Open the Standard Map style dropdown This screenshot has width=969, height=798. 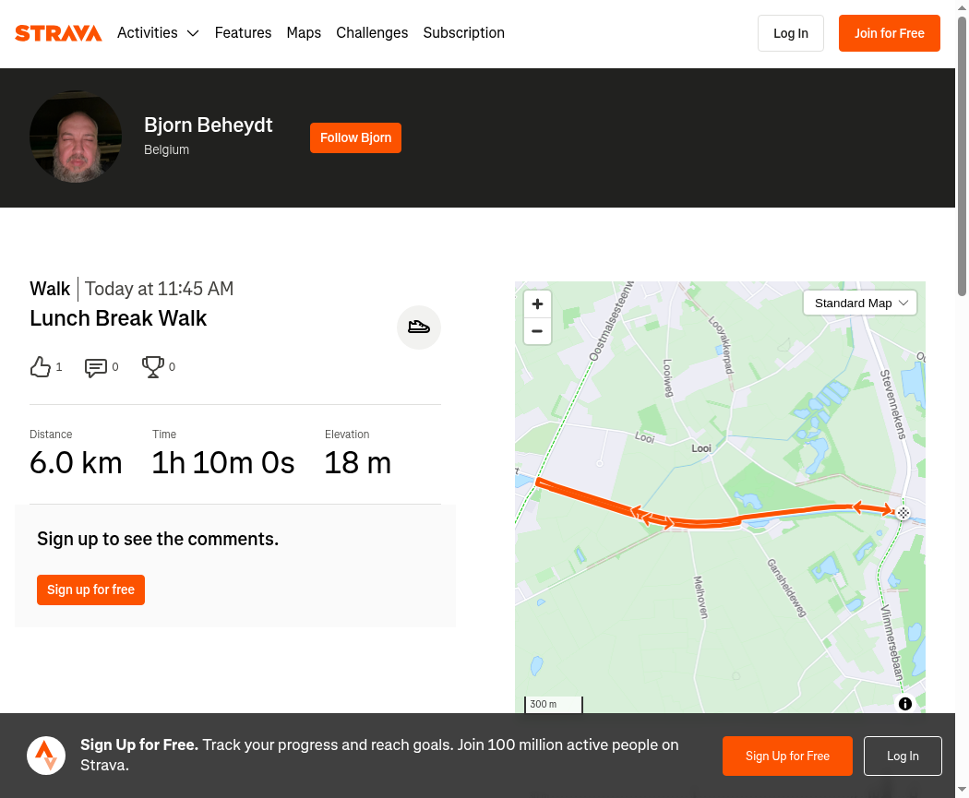tap(859, 304)
